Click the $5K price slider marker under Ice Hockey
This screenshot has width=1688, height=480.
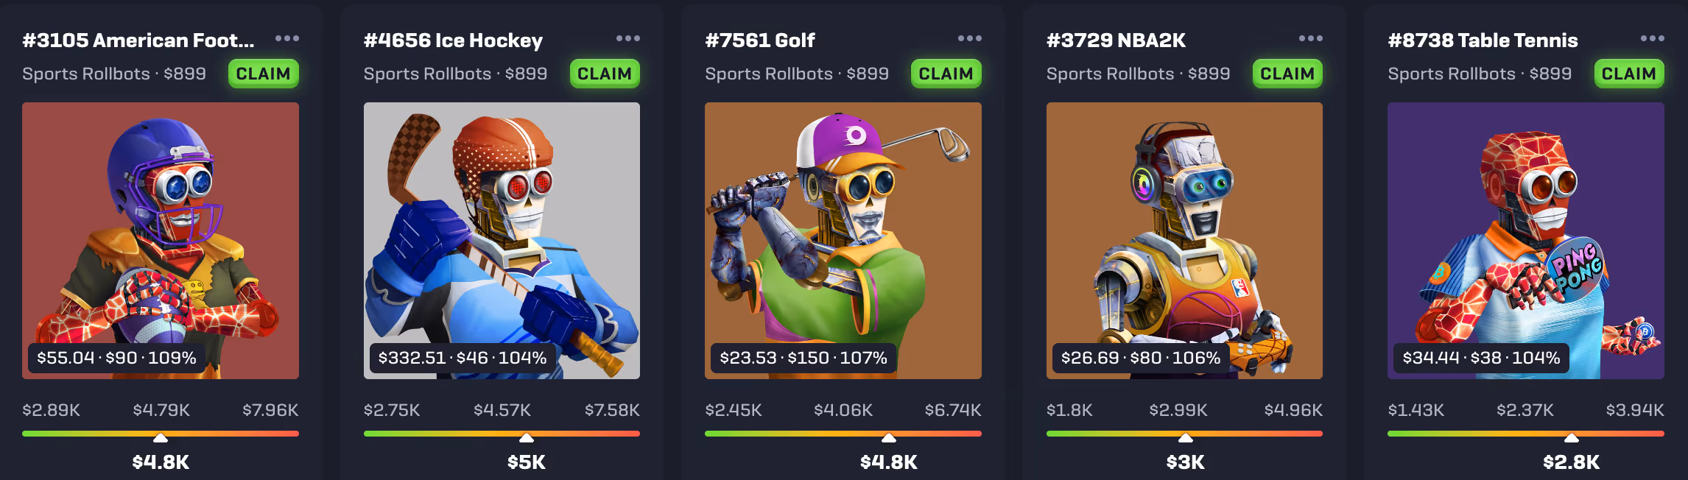527,438
